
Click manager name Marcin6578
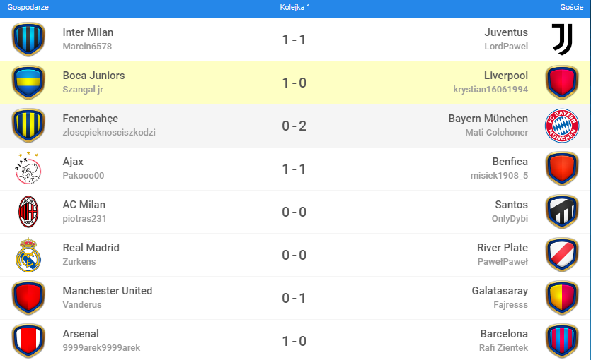pos(87,47)
